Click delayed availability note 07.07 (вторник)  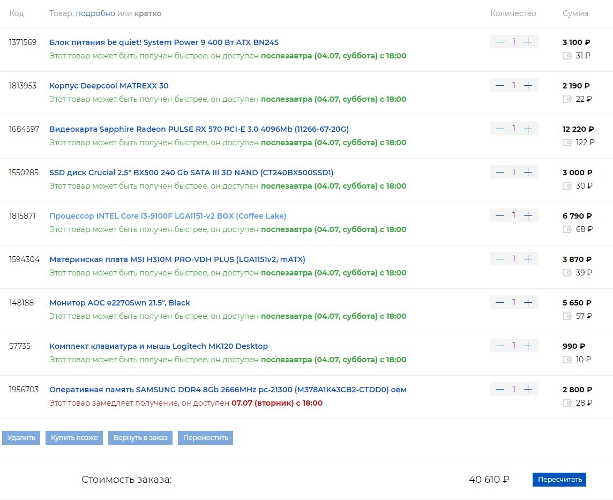point(277,403)
